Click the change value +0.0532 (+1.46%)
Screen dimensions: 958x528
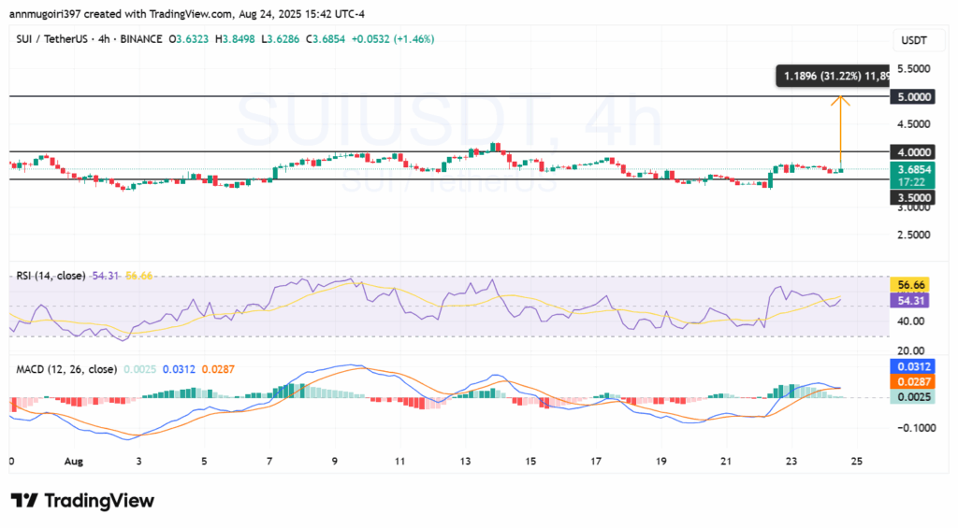point(393,39)
